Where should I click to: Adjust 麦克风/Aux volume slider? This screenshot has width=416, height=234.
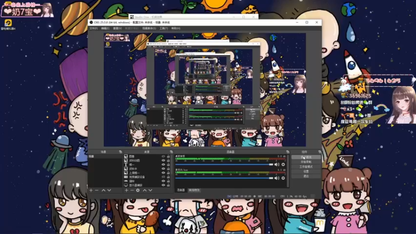click(224, 178)
